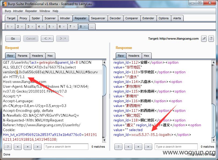Click the '+' button under response pane

pyautogui.click(x=138, y=147)
